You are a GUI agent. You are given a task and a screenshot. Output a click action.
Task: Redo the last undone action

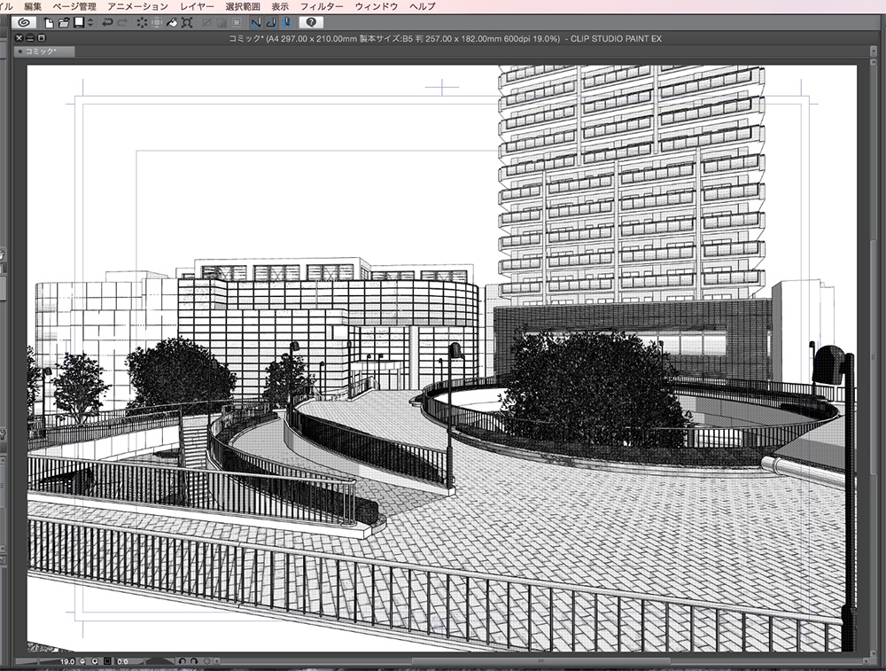(122, 23)
